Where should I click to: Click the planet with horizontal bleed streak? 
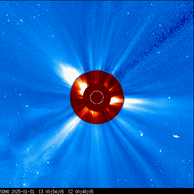point(176,136)
